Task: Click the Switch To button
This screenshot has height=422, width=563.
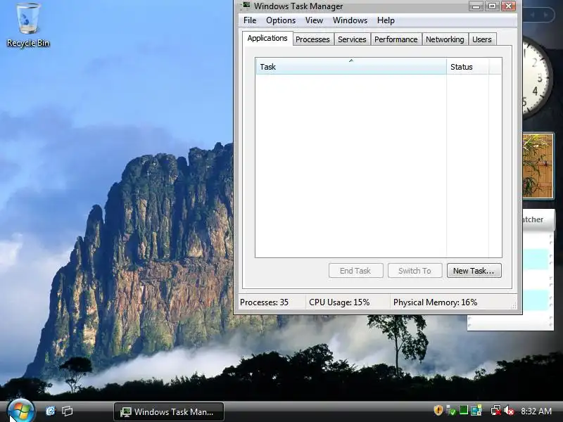Action: (415, 271)
